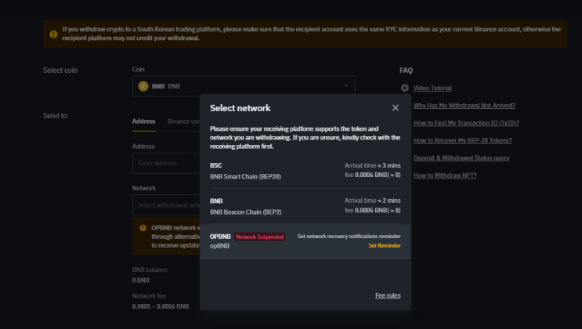
Task: Click the BNB coin logo icon
Action: click(x=143, y=86)
